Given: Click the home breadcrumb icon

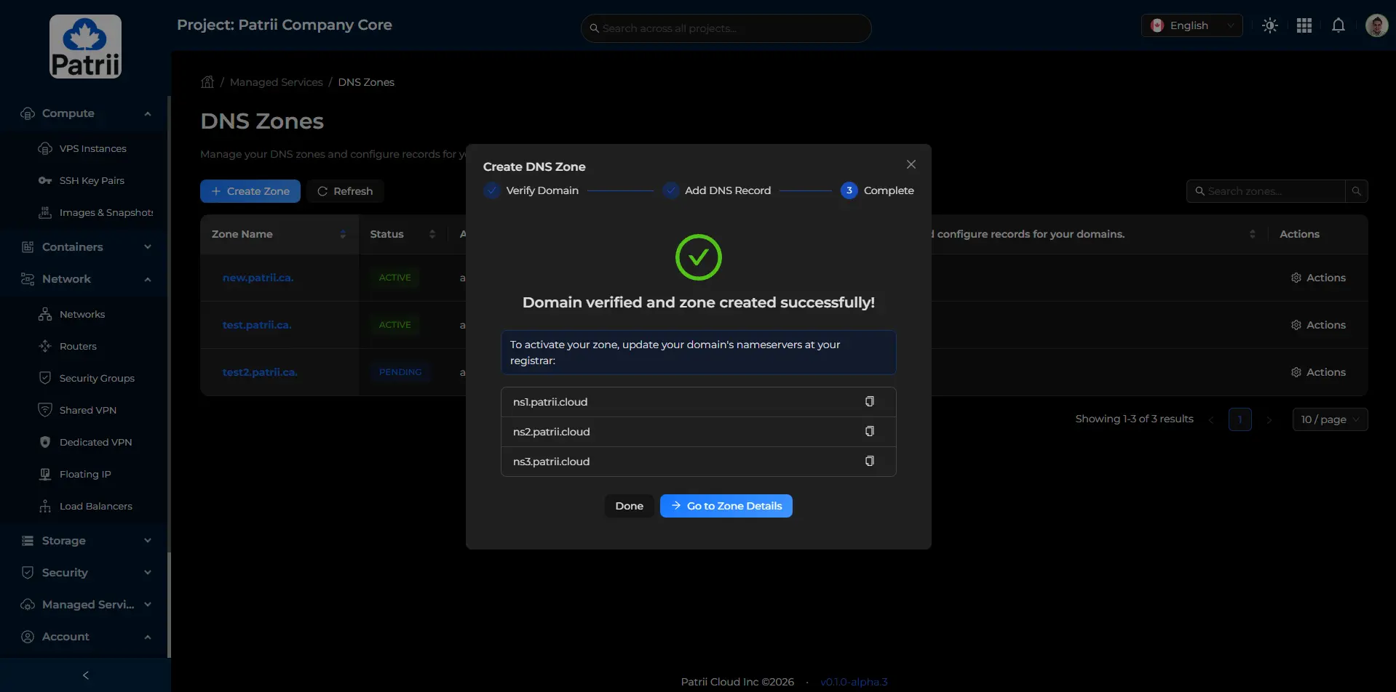Looking at the screenshot, I should 207,82.
